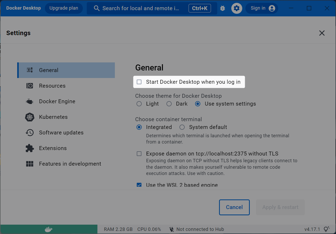Enable Start Docker Desktop when you log in
Viewport: 336px width, 234px height.
[x=139, y=82]
